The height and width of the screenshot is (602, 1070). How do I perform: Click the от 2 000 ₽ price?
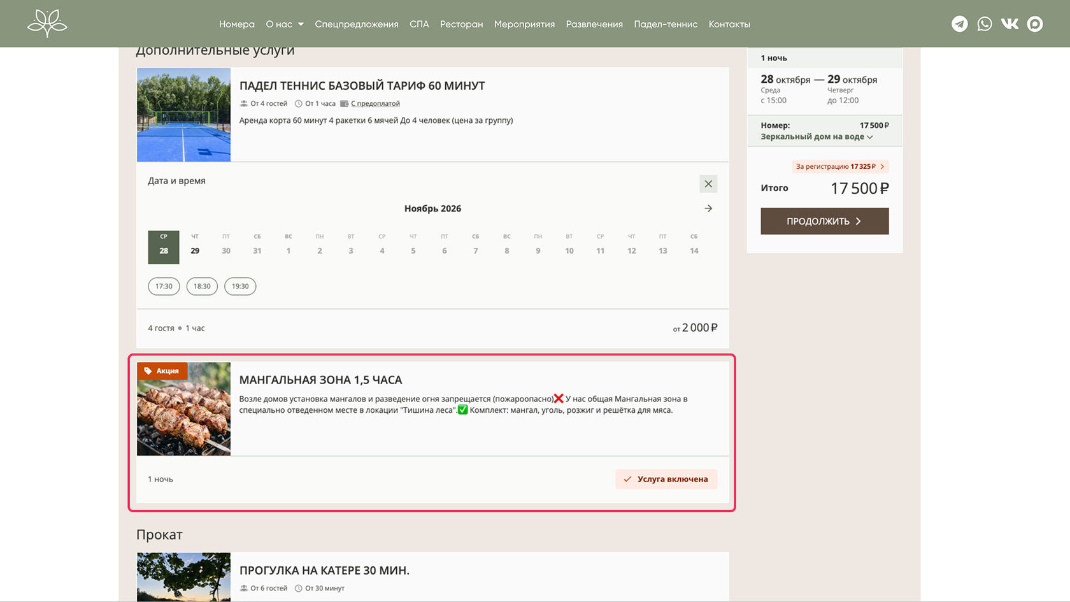coord(695,327)
